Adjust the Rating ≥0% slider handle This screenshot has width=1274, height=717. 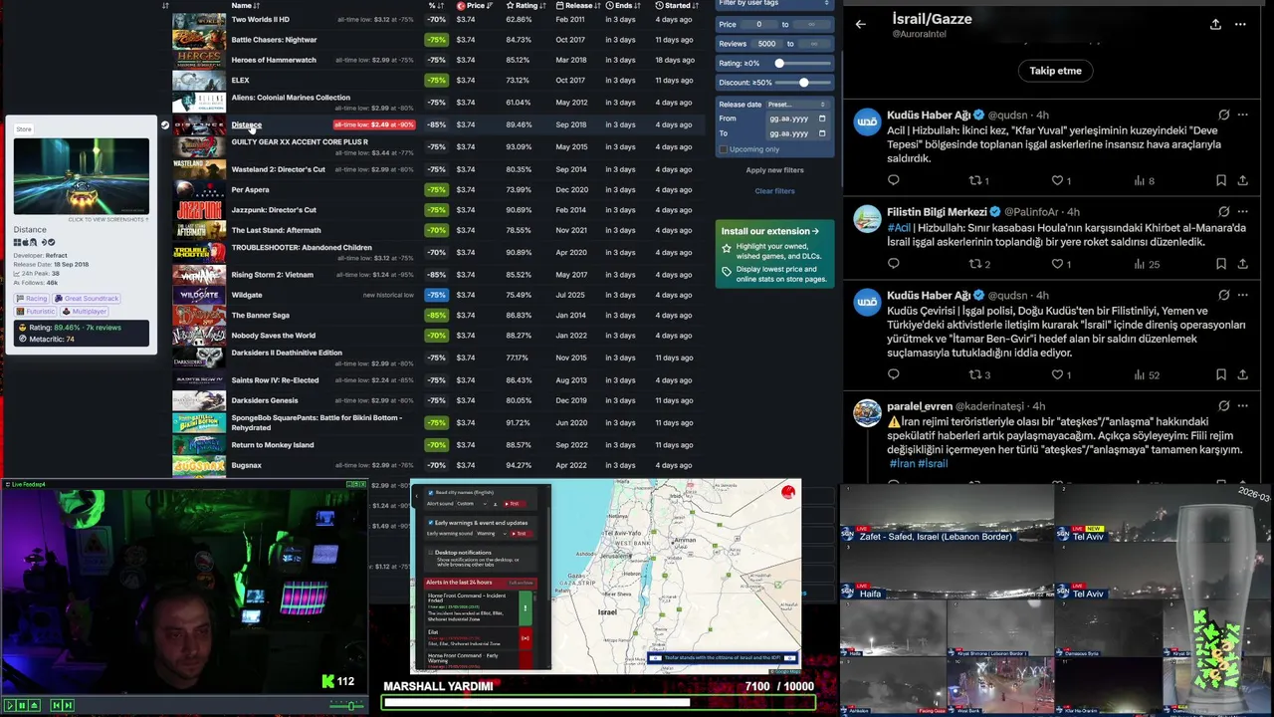[x=779, y=63]
